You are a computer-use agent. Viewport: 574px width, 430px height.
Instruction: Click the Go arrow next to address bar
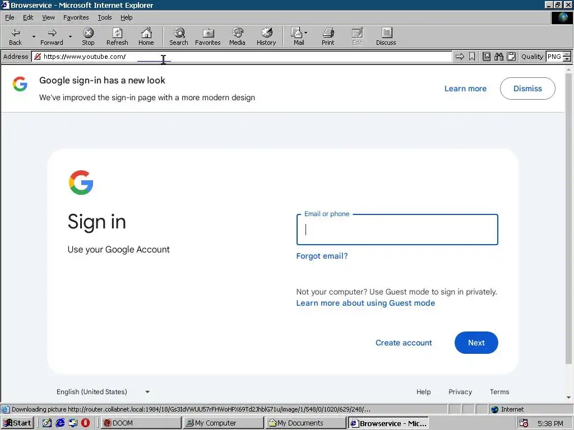coord(460,57)
